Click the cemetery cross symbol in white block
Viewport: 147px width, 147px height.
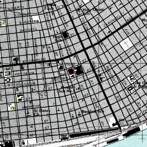[126, 44]
